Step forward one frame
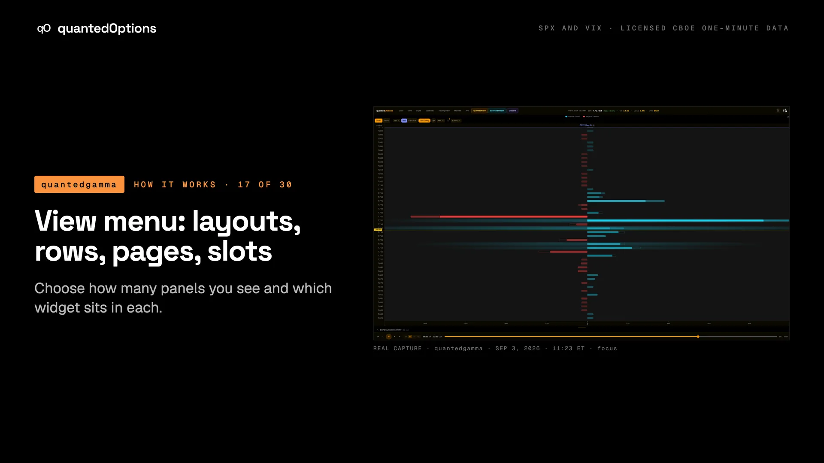The image size is (824, 463). click(x=394, y=337)
